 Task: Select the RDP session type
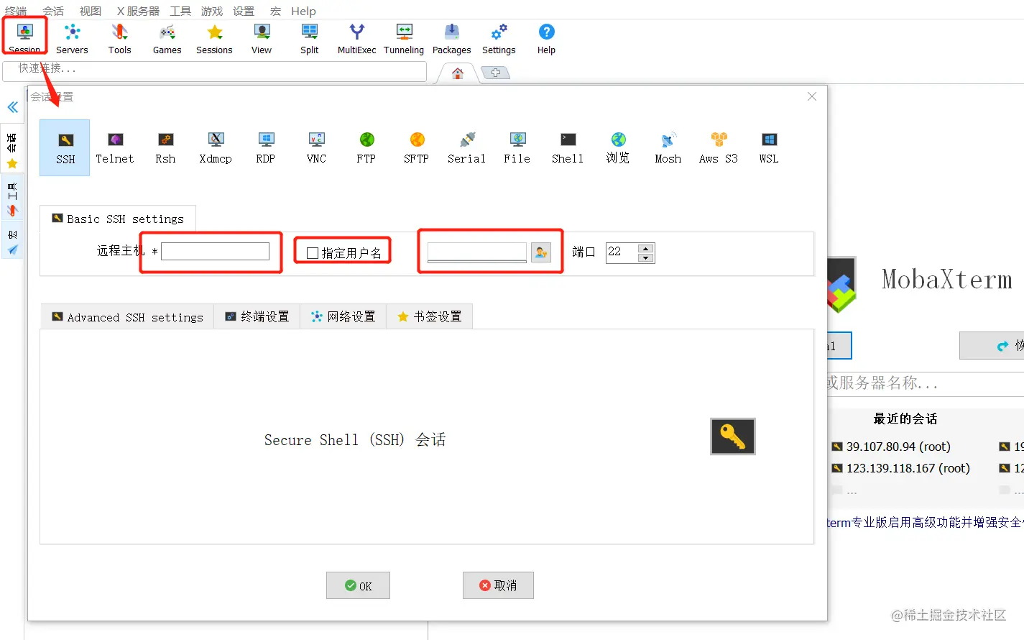[266, 147]
